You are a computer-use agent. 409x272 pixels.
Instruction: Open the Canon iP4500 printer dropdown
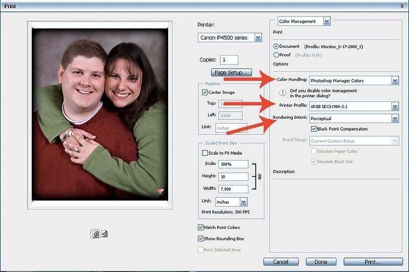point(258,37)
